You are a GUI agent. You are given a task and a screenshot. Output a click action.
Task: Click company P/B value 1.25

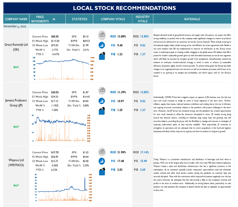click(x=120, y=110)
